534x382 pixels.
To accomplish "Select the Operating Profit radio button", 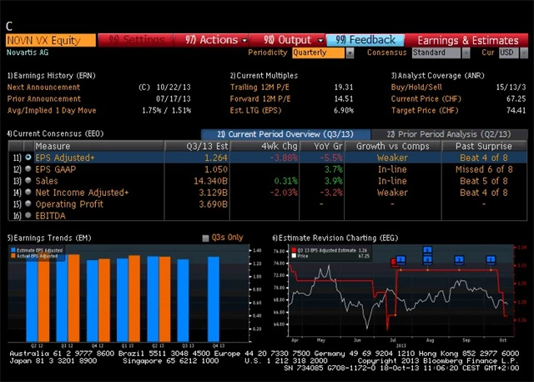I will 28,204.
